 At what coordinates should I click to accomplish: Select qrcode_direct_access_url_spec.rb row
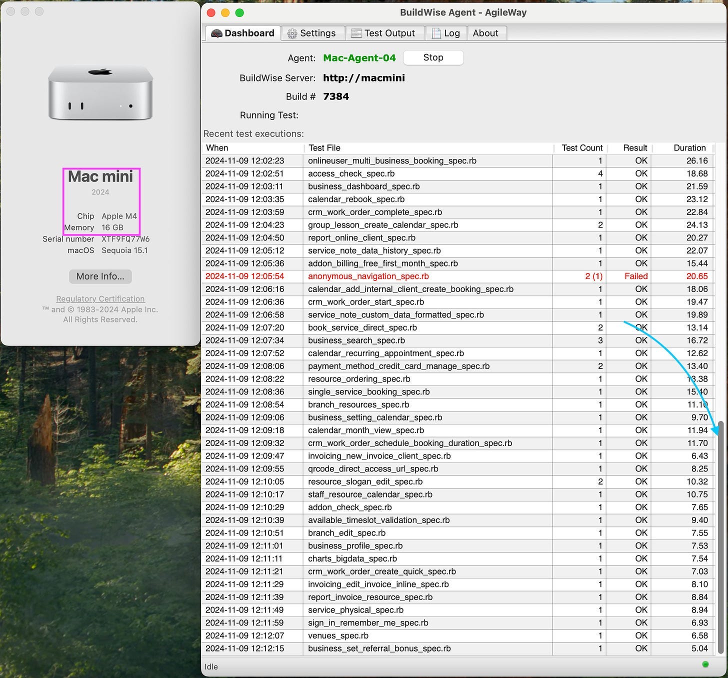click(x=457, y=469)
